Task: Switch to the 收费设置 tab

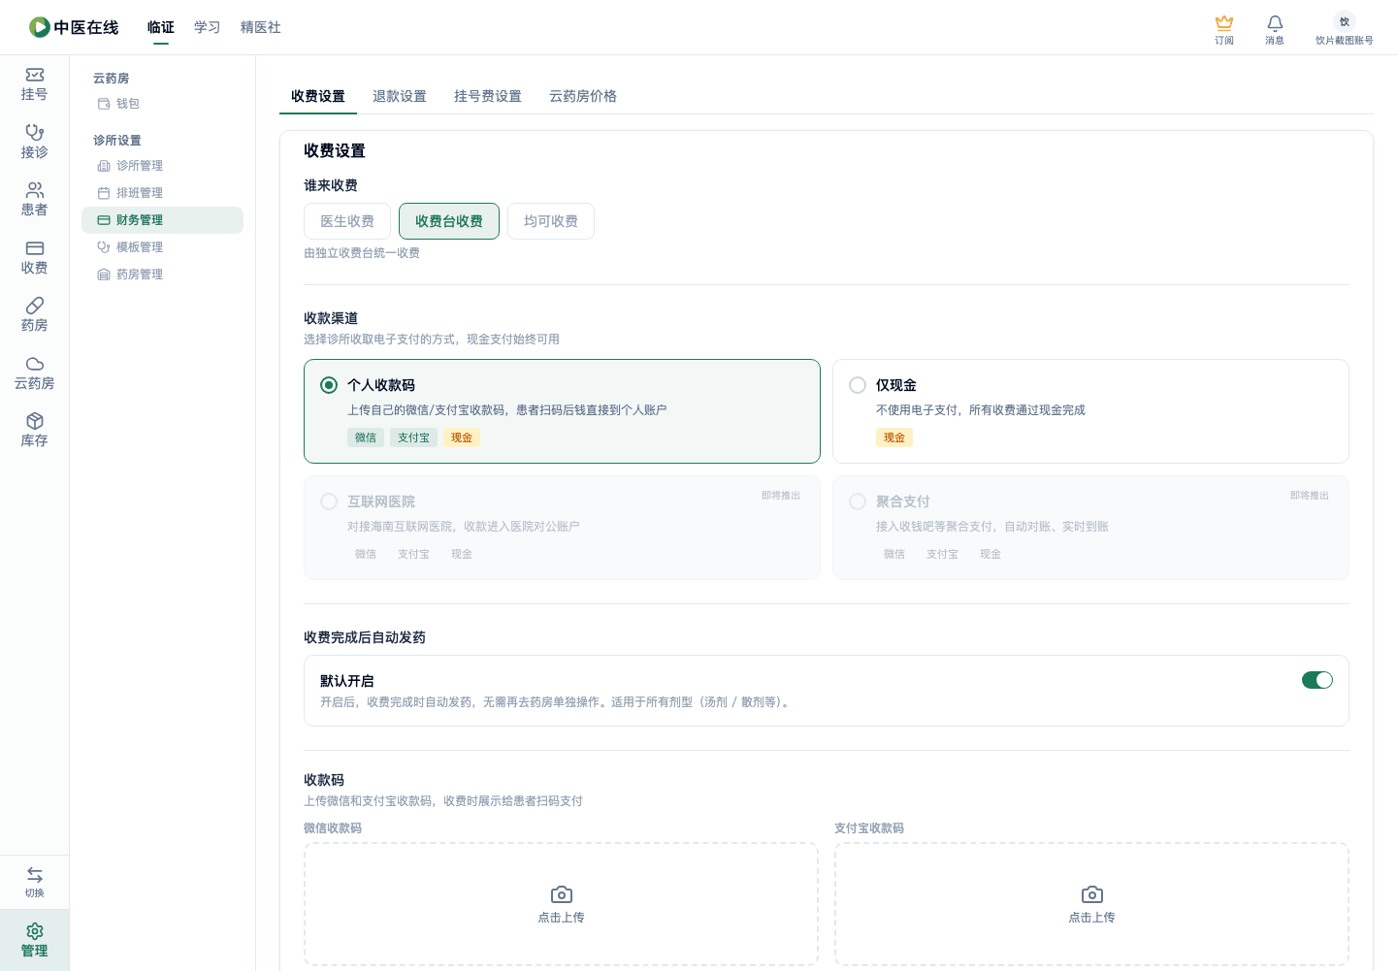Action: tap(318, 96)
